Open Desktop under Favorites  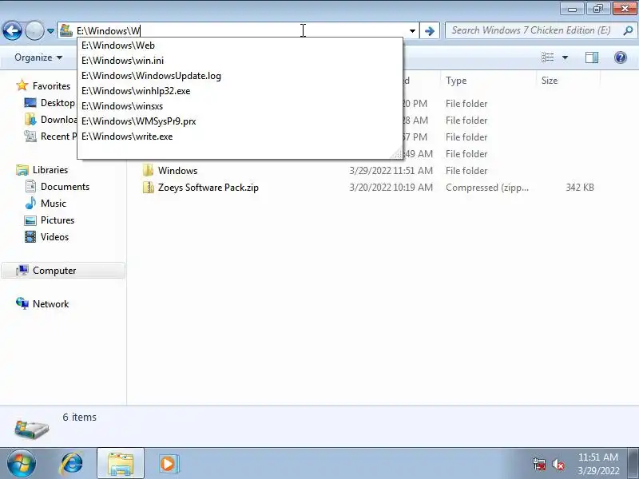[x=58, y=103]
